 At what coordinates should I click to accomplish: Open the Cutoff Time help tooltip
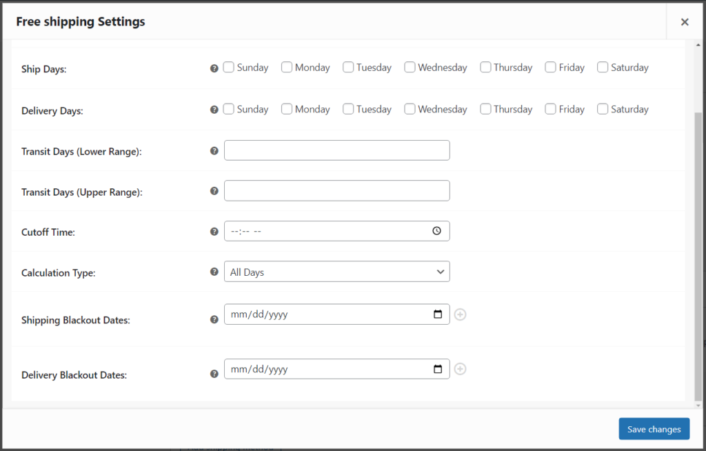coord(214,232)
